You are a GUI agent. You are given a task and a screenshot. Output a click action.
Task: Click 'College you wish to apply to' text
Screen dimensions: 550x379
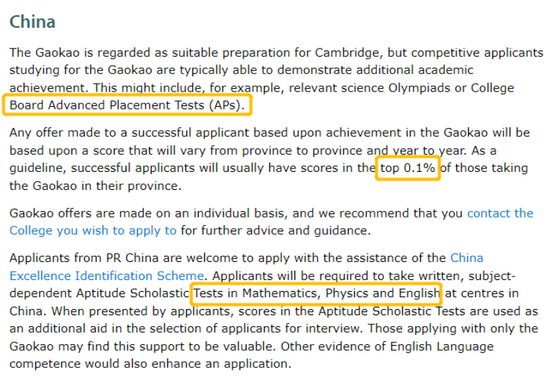[x=93, y=231]
